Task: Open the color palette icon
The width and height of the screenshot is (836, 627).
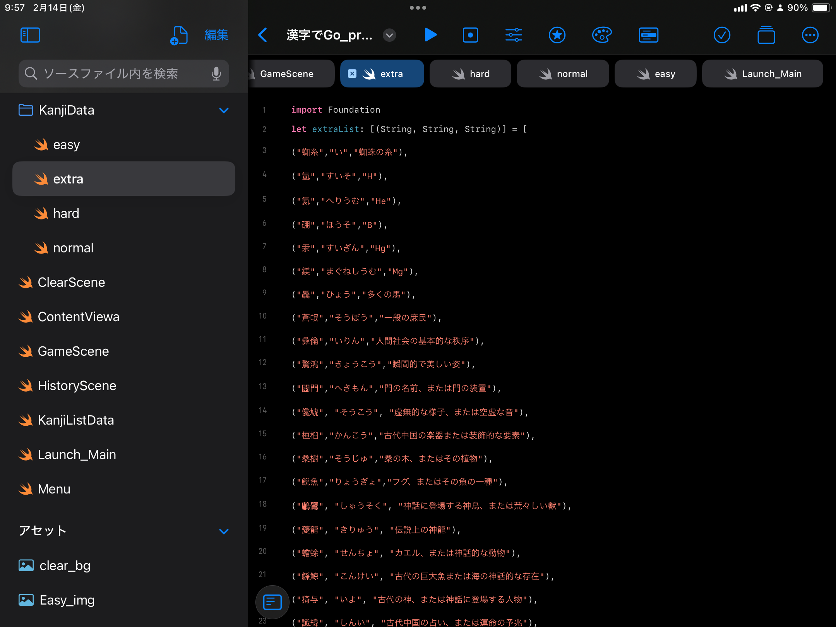Action: click(x=601, y=35)
